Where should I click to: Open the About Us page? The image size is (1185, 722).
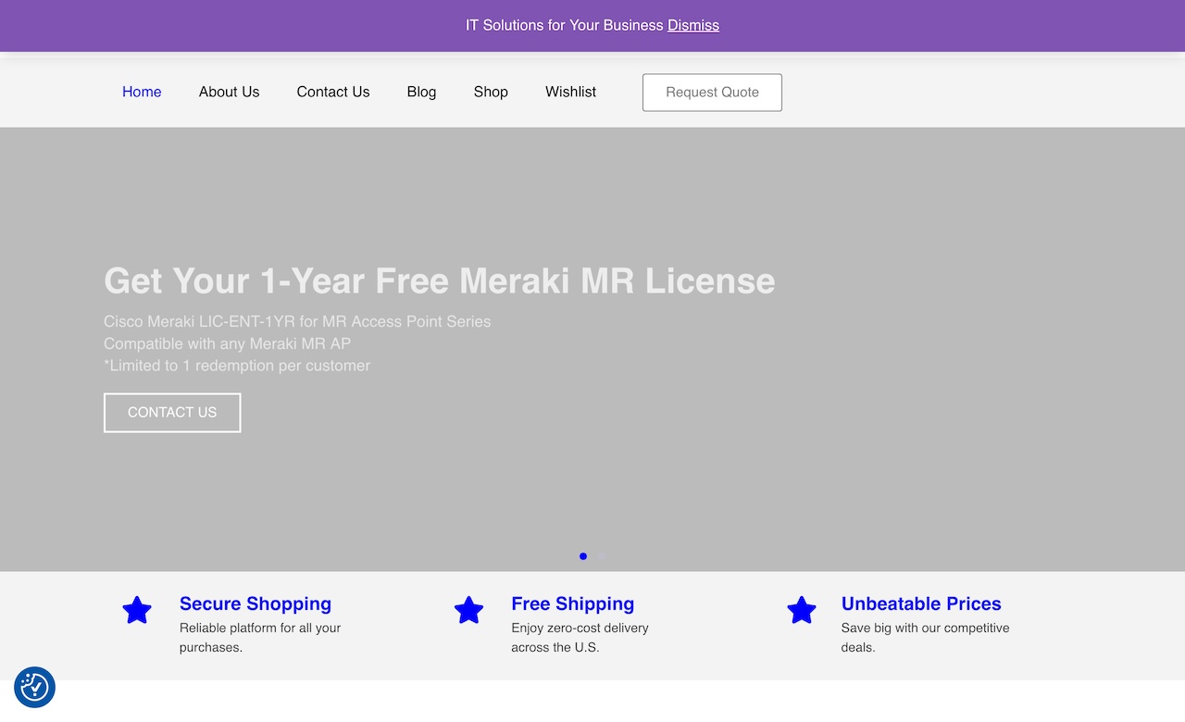click(x=229, y=92)
